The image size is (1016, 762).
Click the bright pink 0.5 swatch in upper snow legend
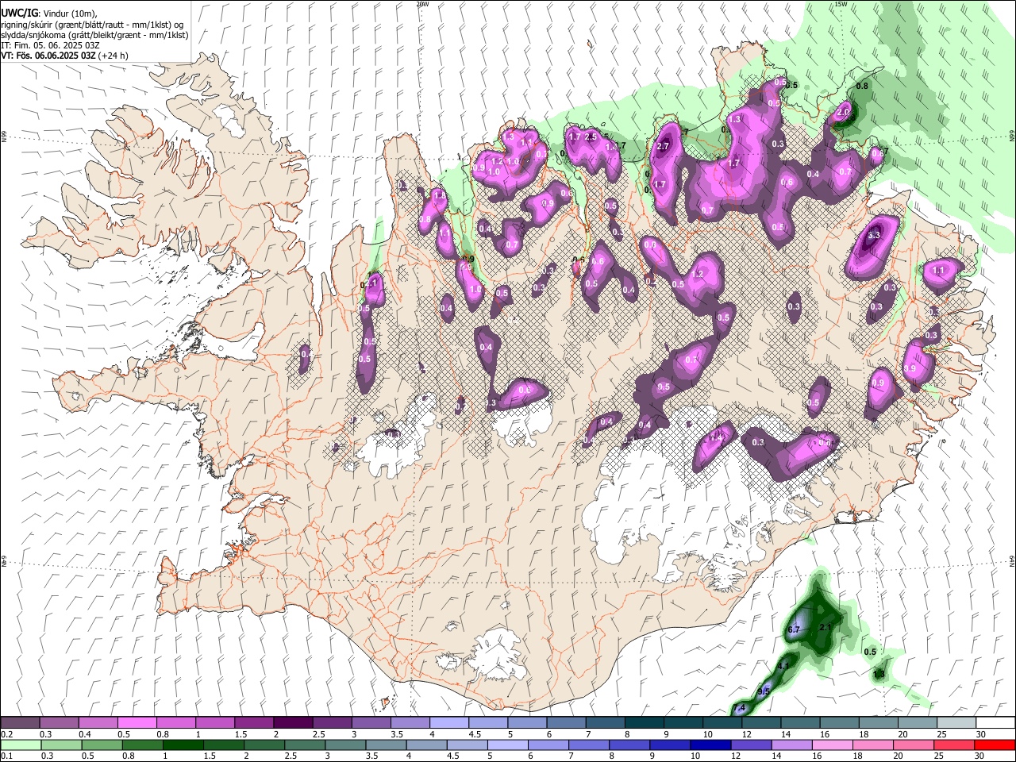coord(137,723)
